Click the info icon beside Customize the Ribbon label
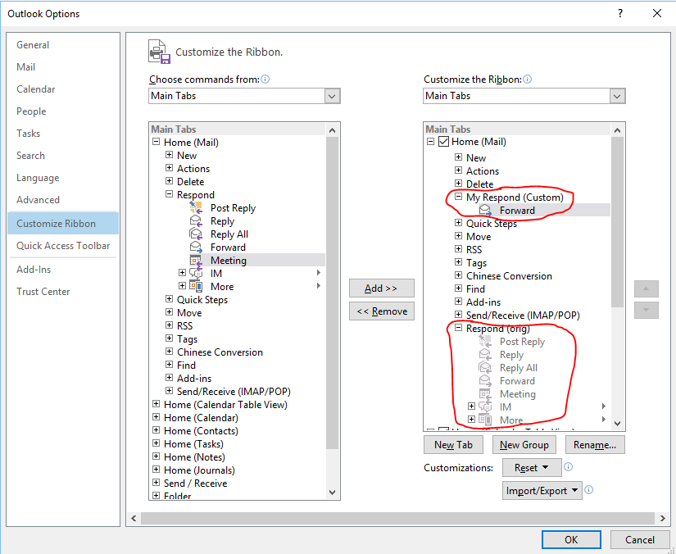Image resolution: width=676 pixels, height=554 pixels. click(527, 79)
